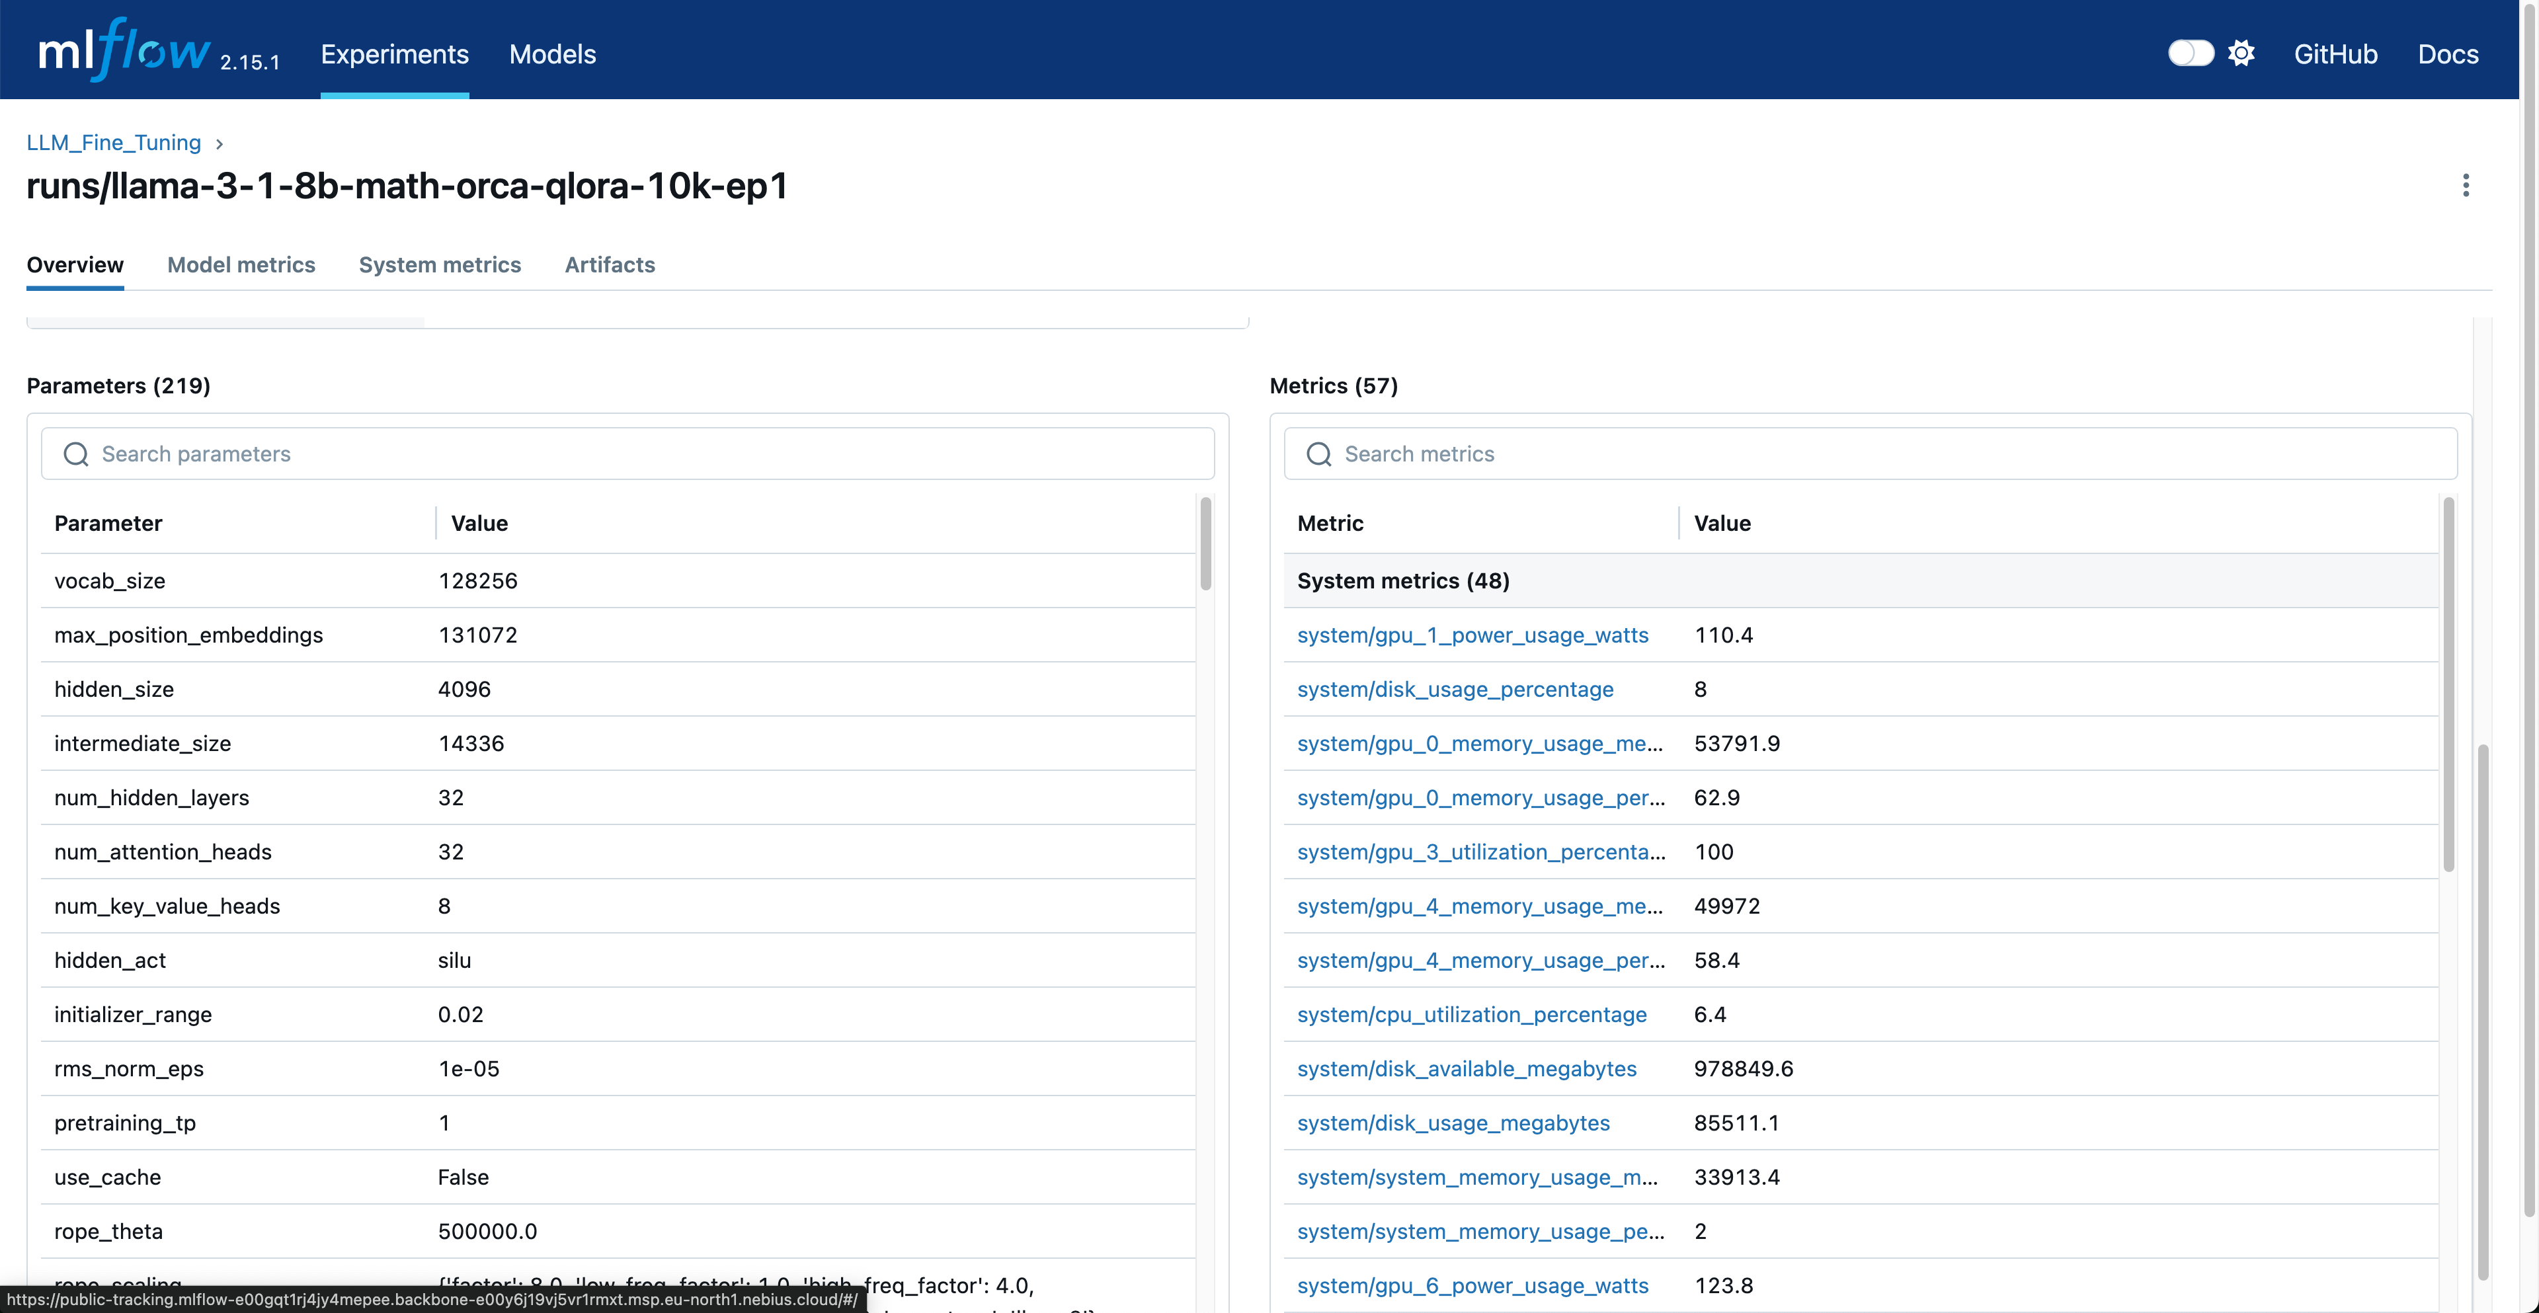Image resolution: width=2539 pixels, height=1313 pixels.
Task: Open system/gpu_1_power_usage_watts metric
Action: click(x=1472, y=635)
